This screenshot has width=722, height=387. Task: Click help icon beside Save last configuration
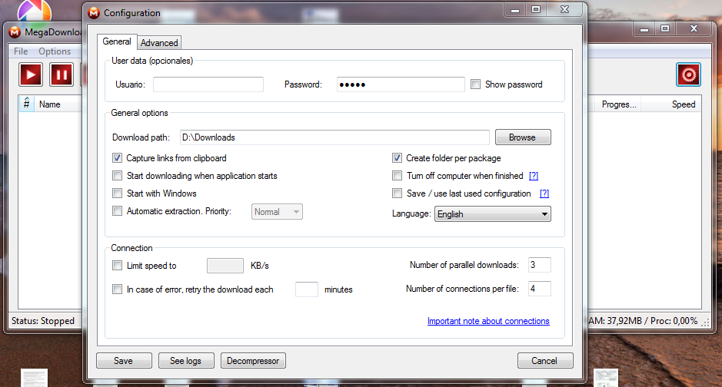[x=544, y=193]
